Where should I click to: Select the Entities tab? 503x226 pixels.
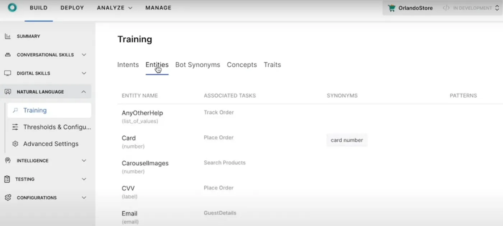pyautogui.click(x=157, y=65)
